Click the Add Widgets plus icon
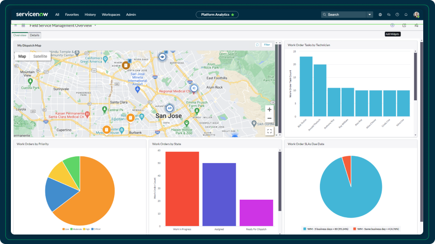The image size is (435, 244). coord(392,26)
